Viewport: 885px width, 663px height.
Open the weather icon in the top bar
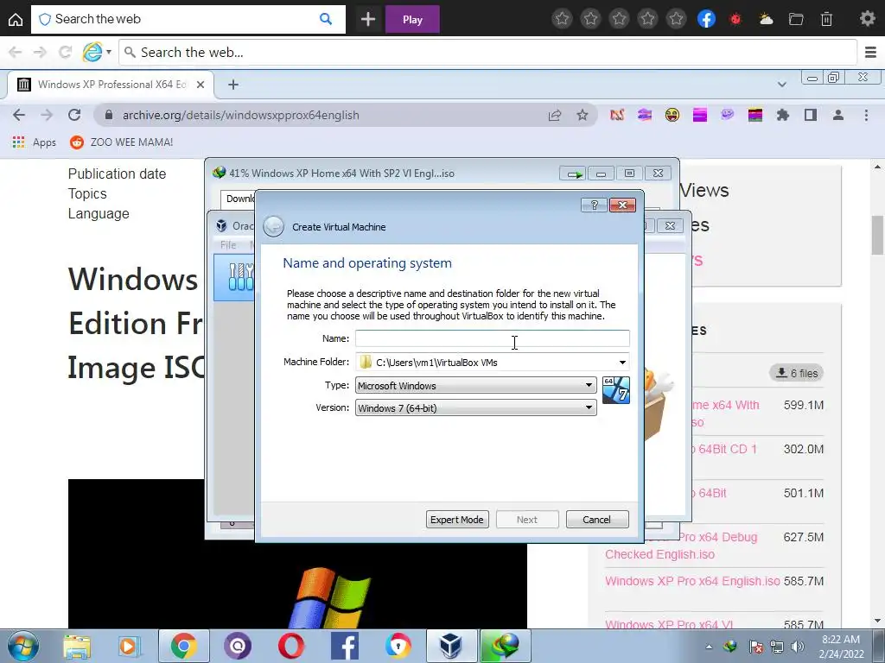pos(766,19)
